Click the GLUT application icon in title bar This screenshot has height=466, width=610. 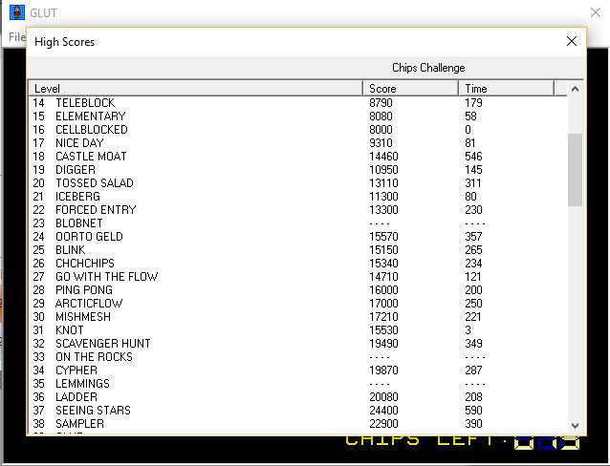coord(16,12)
